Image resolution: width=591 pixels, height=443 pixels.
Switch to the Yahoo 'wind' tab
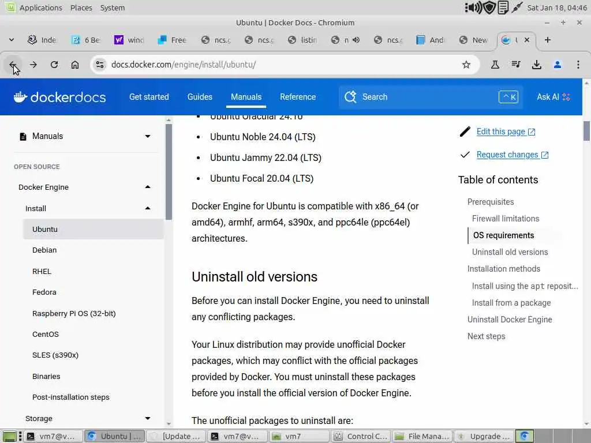tap(129, 40)
